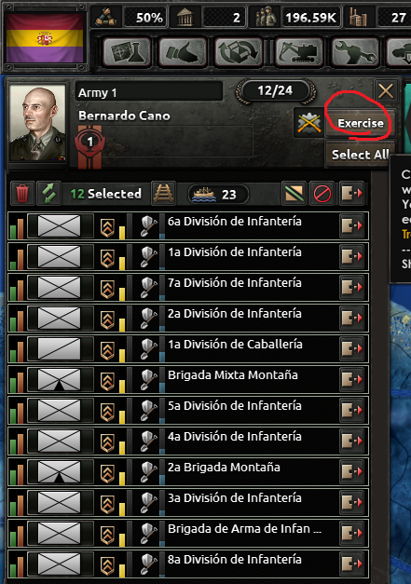Viewport: 411px width, 584px height.
Task: Click the Exercise button
Action: tap(361, 123)
